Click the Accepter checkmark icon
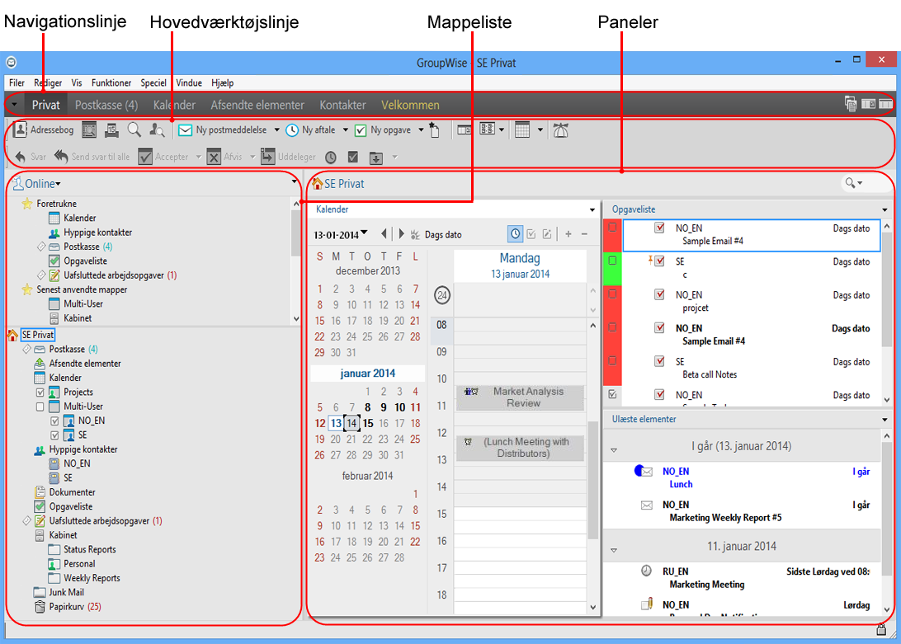This screenshot has height=644, width=901. [145, 157]
